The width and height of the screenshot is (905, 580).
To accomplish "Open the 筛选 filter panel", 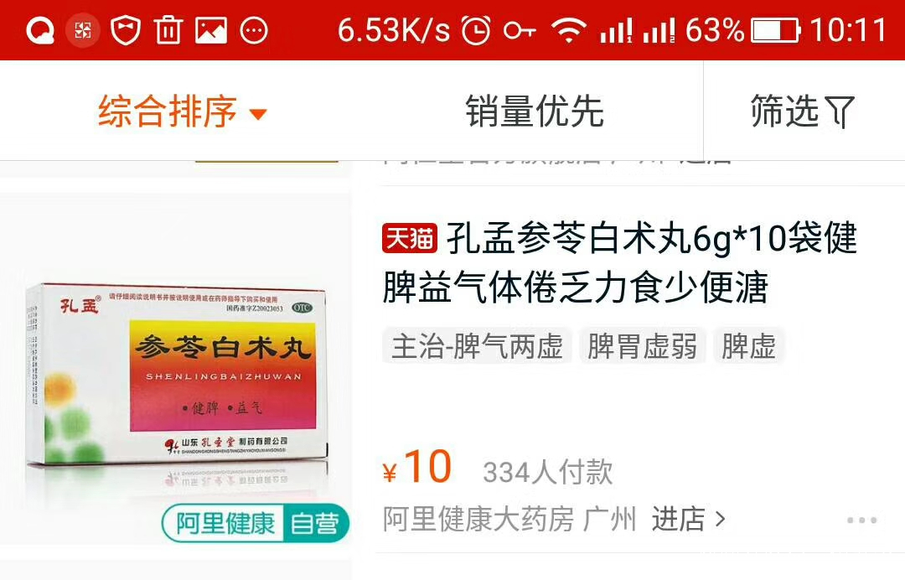I will 802,111.
